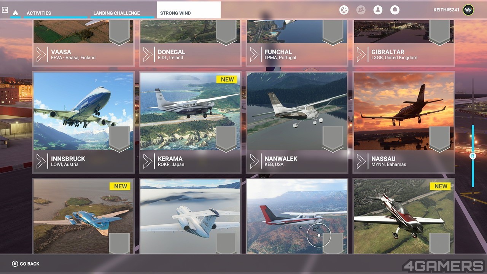Viewport: 487px width, 274px height.
Task: Click the INNSBRUCK title text
Action: click(x=68, y=159)
